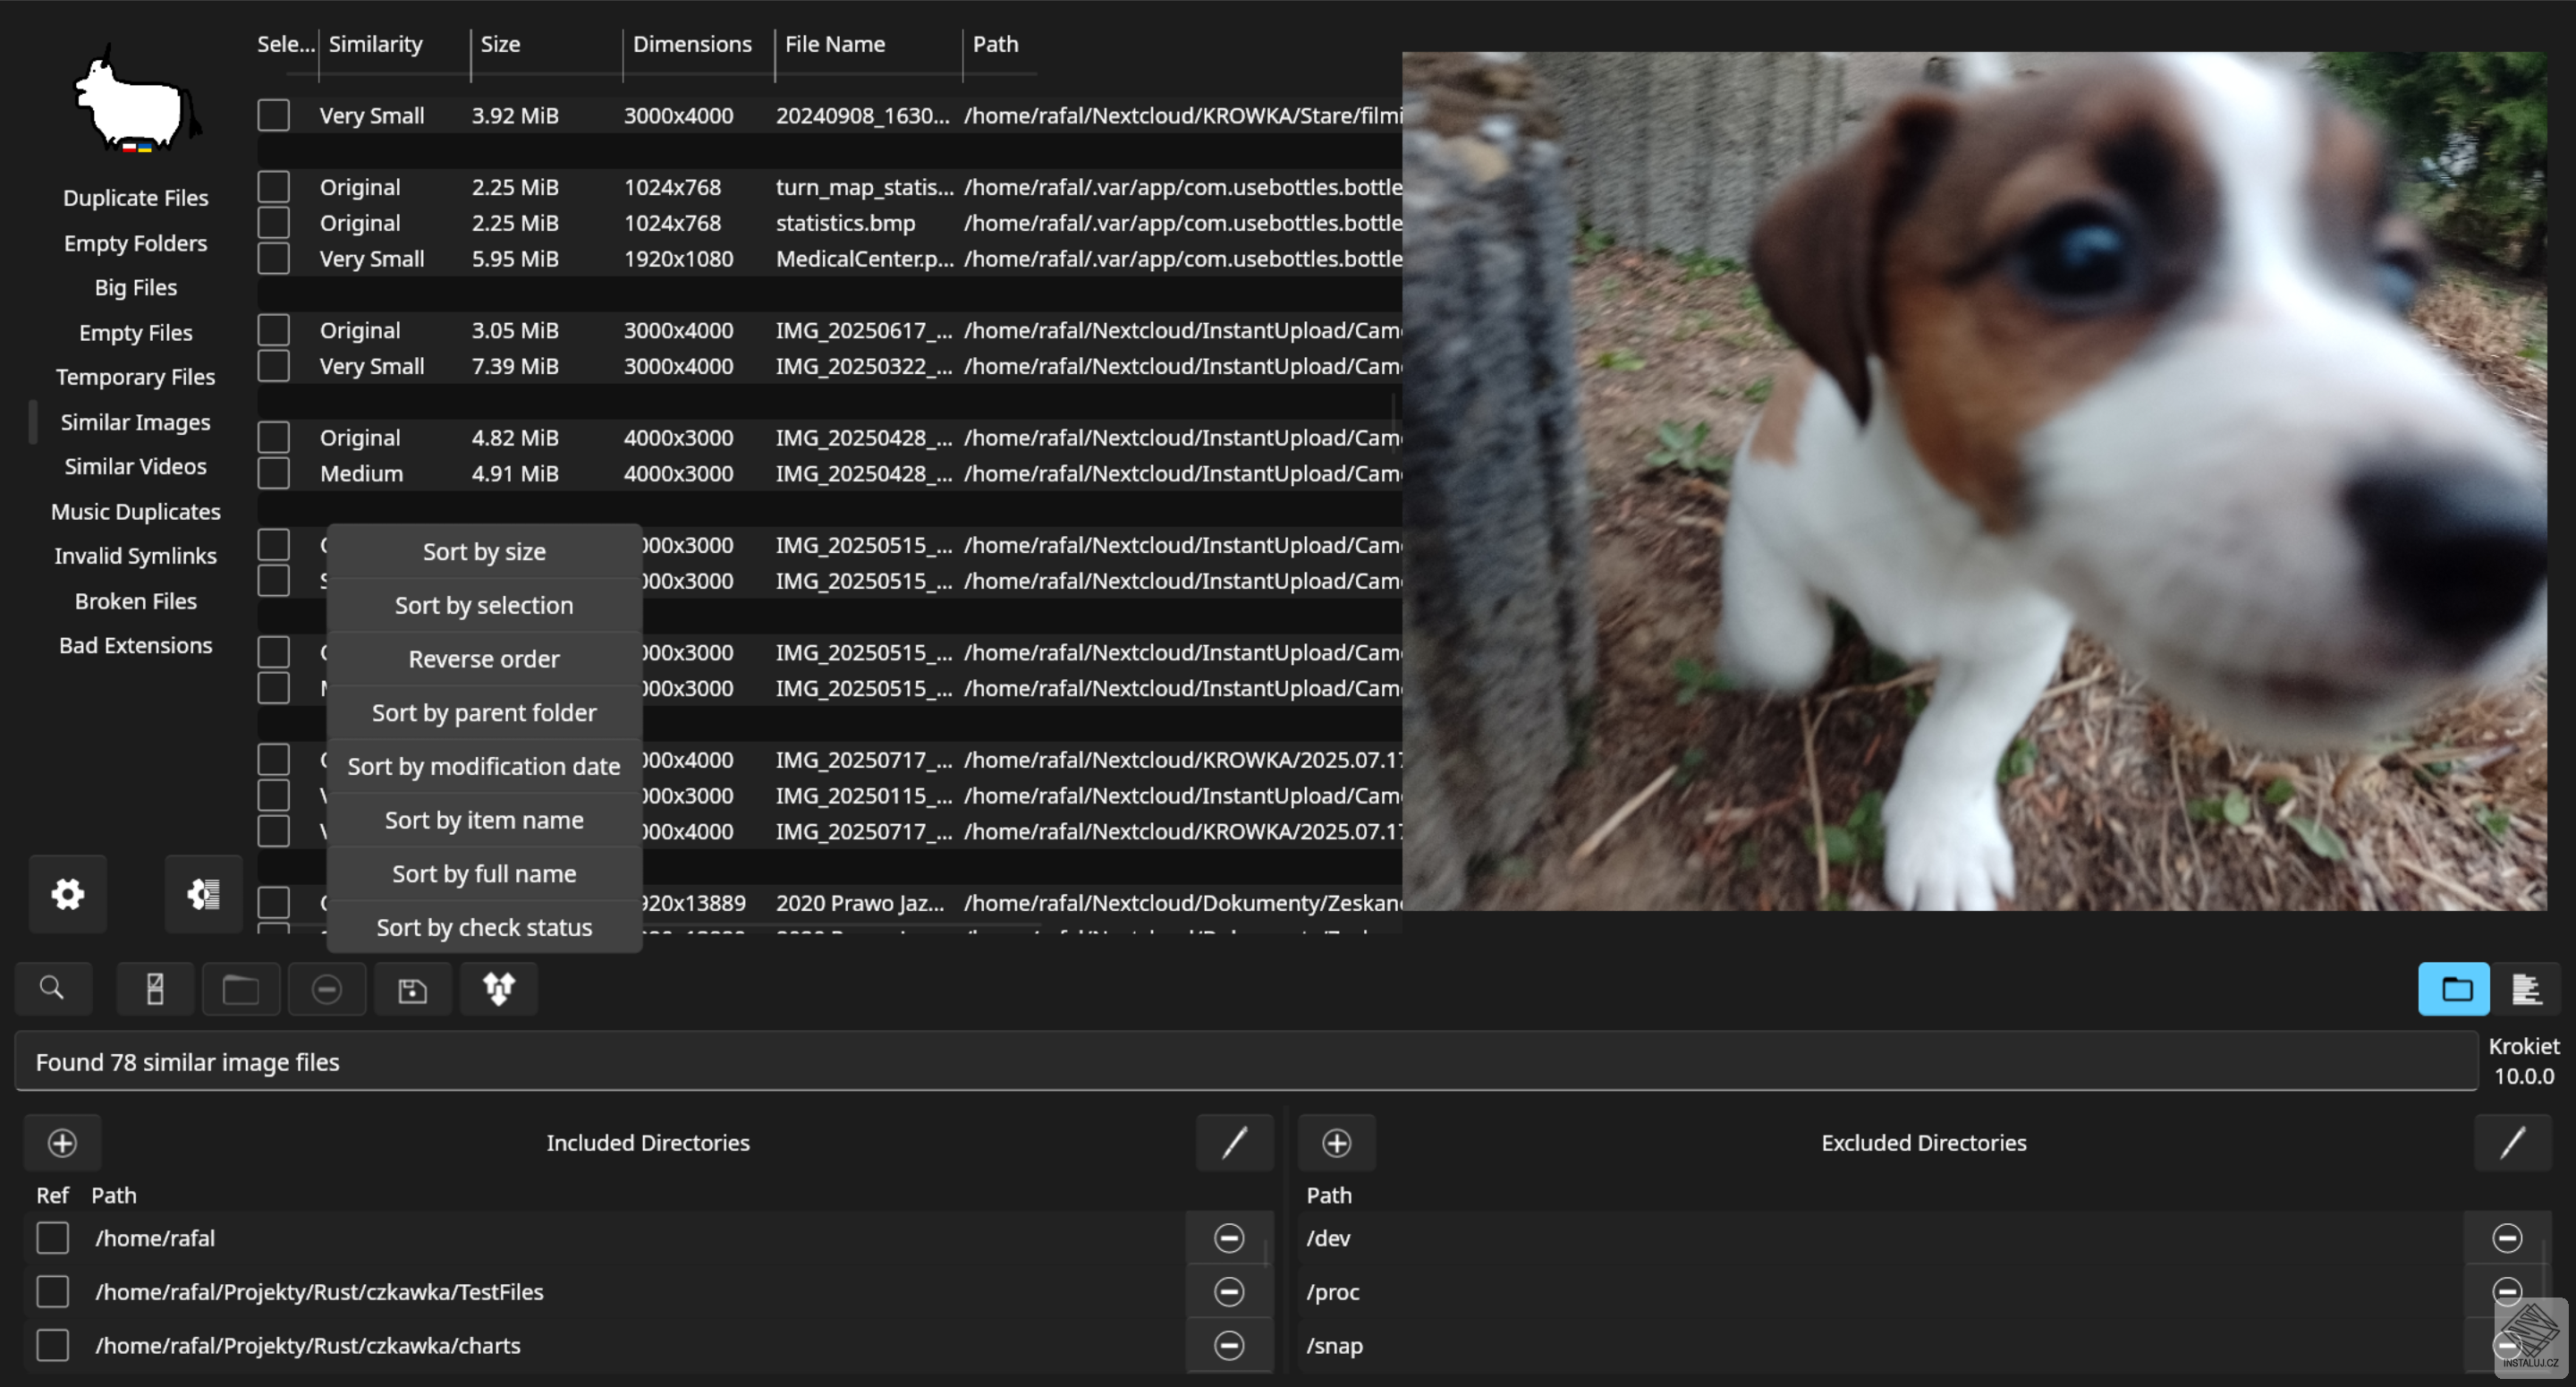The width and height of the screenshot is (2576, 1387).
Task: Open the subsettings panel icon next to gear
Action: (x=203, y=894)
